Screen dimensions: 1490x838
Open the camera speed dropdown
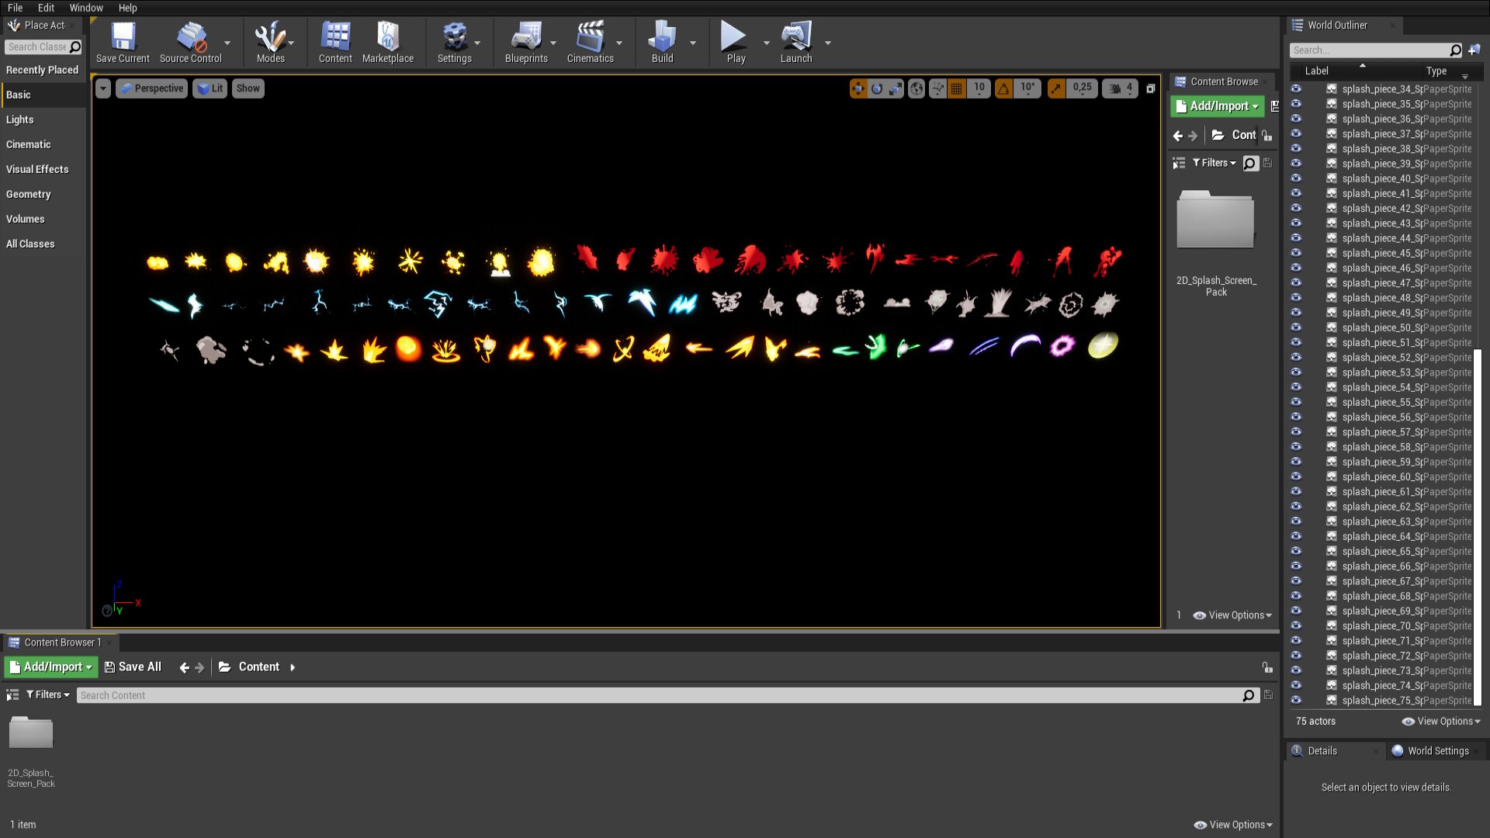pos(1121,88)
